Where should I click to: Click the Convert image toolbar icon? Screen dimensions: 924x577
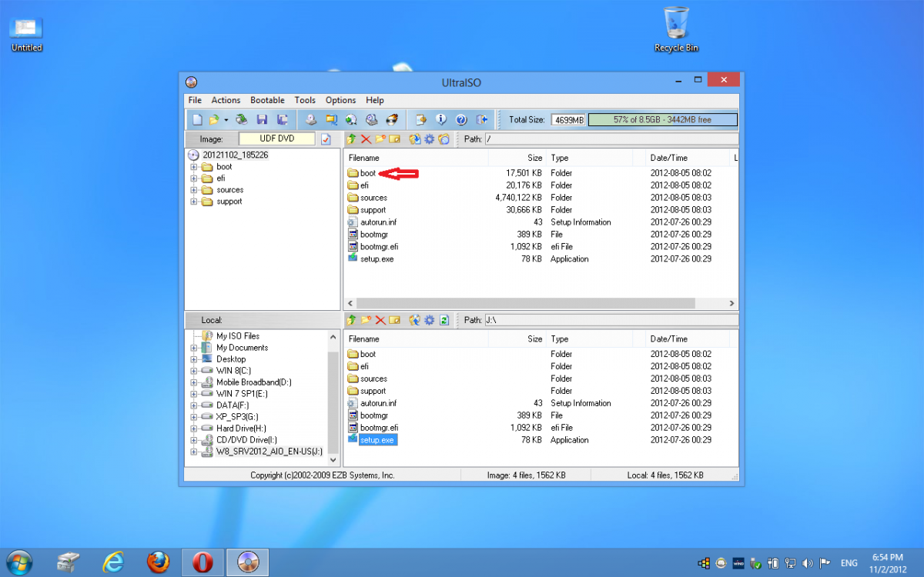pos(331,119)
